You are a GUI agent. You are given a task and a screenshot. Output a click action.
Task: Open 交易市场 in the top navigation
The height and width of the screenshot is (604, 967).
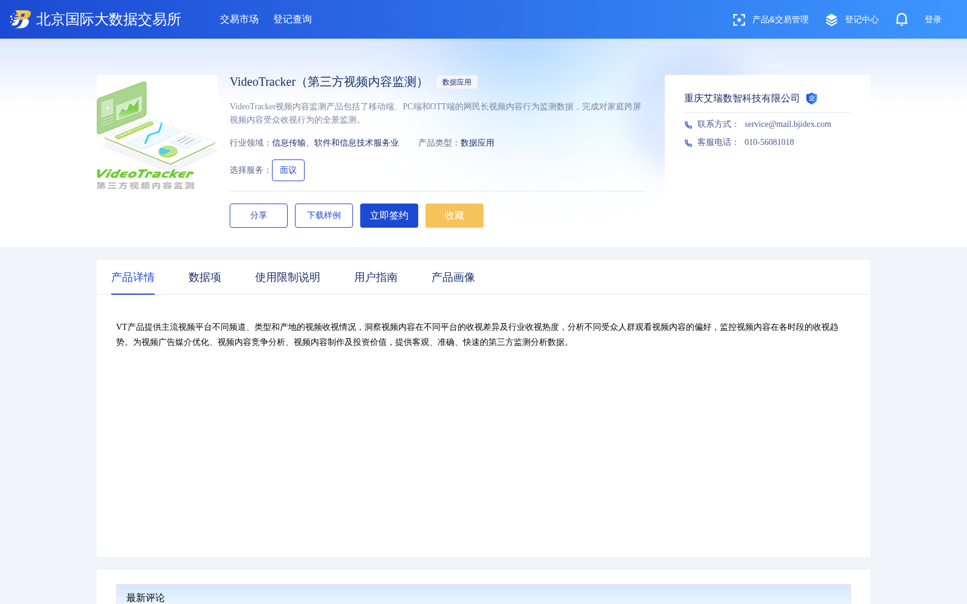[x=239, y=19]
